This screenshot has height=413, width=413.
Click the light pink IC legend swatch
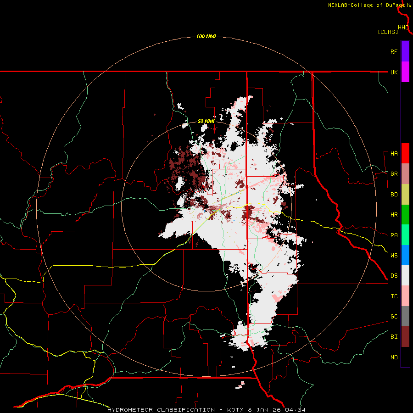[405, 296]
